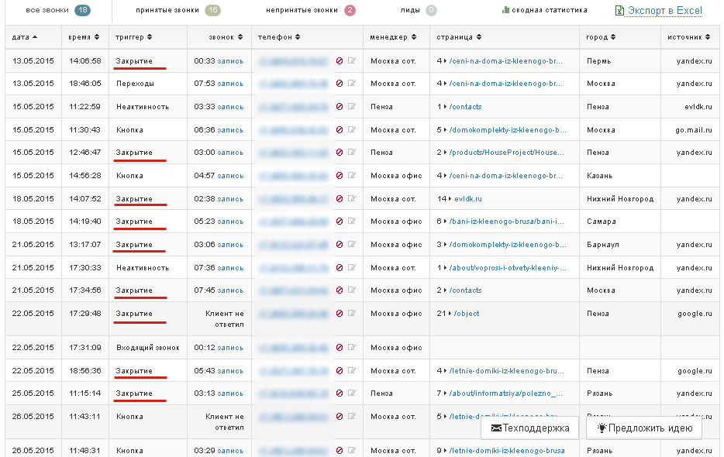Image resolution: width=724 pixels, height=457 pixels.
Task: Sort table by время column
Action: [x=84, y=37]
